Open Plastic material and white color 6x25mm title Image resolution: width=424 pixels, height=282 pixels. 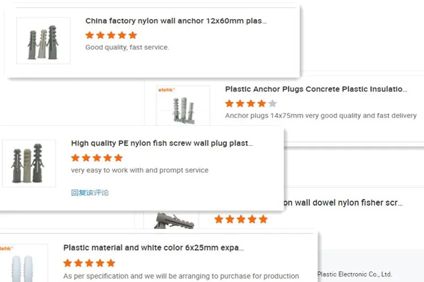coord(153,248)
